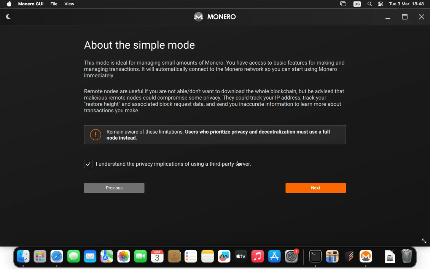430x269 pixels.
Task: Maximize the Monero window
Action: 405,17
